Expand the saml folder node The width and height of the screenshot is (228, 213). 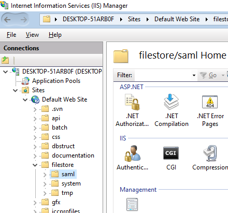pyautogui.click(x=45, y=175)
